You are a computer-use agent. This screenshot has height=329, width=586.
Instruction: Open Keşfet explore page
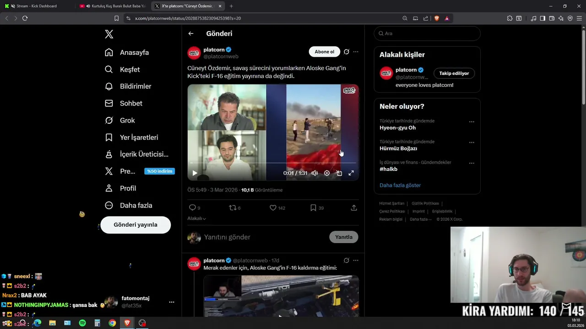122,69
